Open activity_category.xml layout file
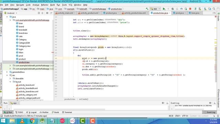This screenshot has width=220, height=124. pos(28,95)
